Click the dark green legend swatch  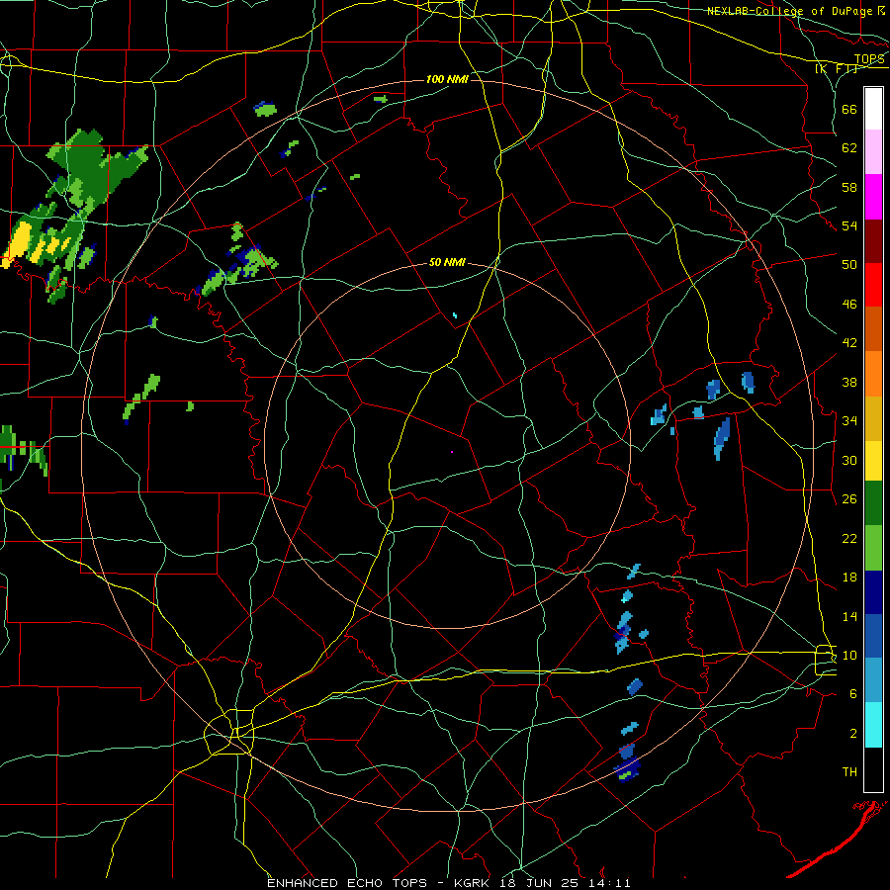(873, 503)
